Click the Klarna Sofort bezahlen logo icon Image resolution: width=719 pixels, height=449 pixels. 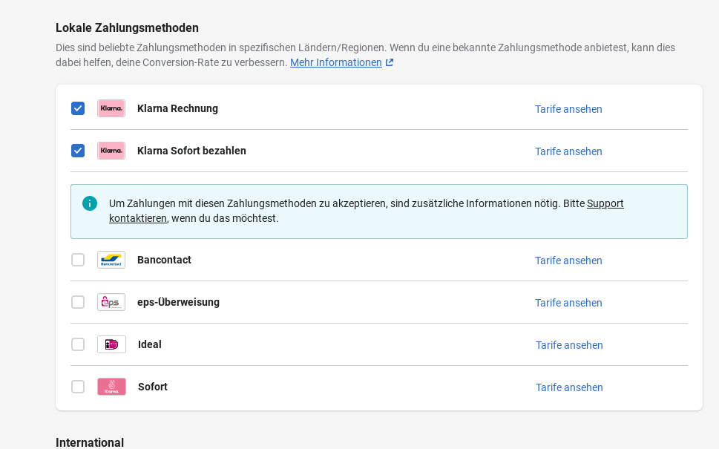(111, 151)
